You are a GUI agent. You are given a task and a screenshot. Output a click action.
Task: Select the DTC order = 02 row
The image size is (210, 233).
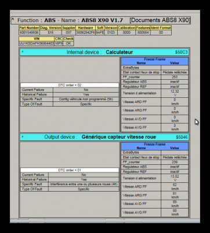[x=70, y=85]
